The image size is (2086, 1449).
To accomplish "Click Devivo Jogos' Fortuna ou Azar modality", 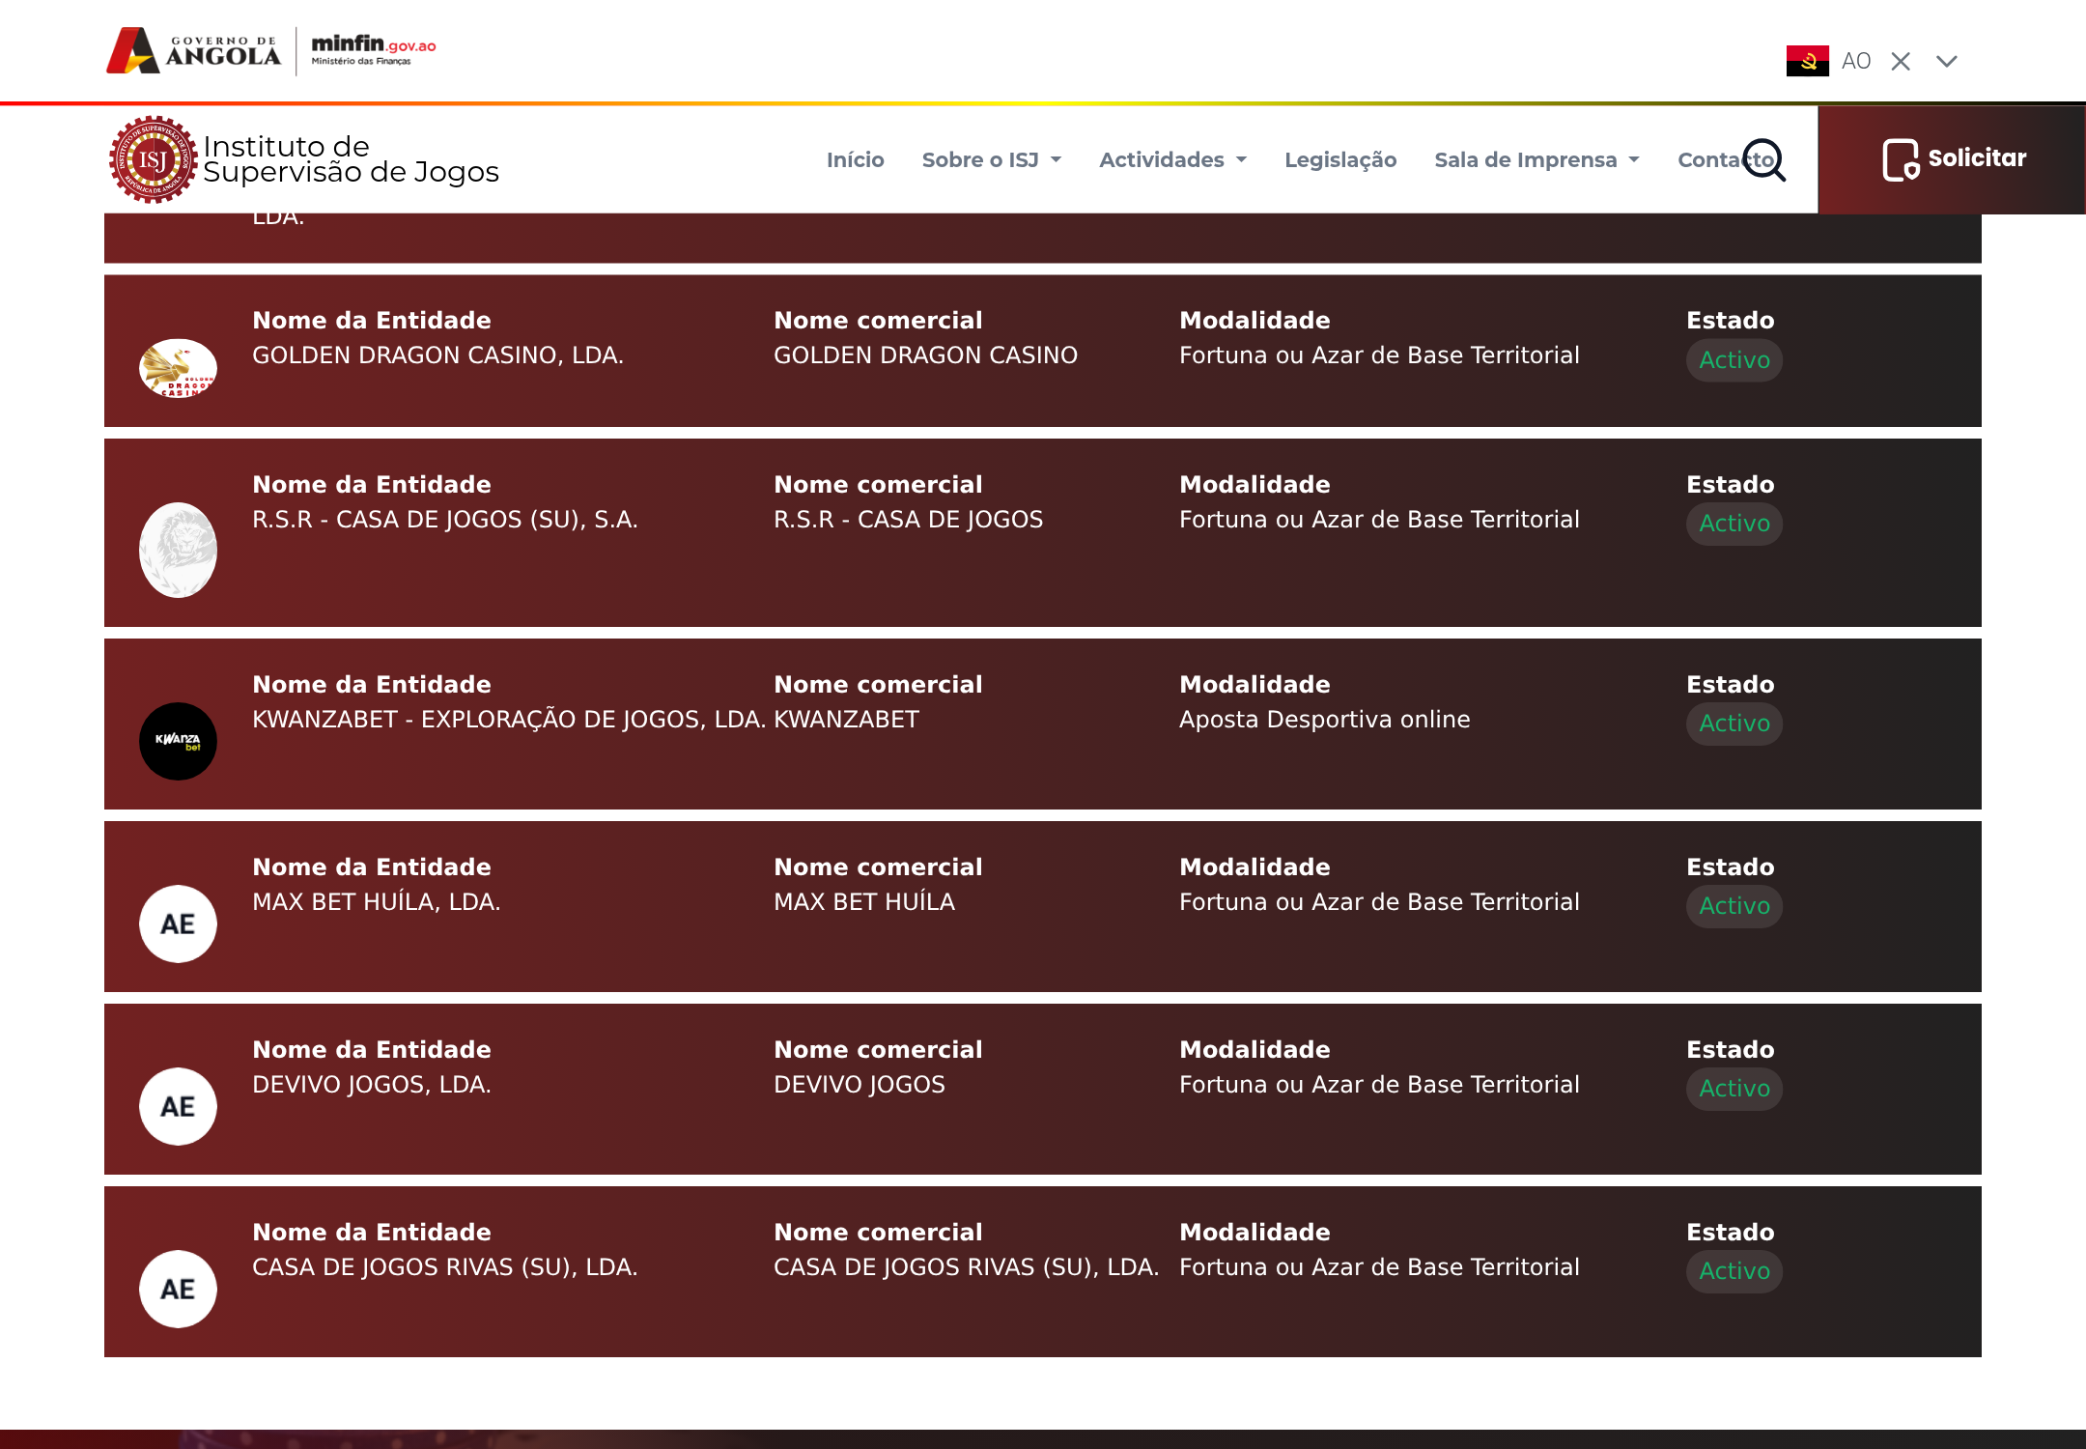I will click(1379, 1085).
